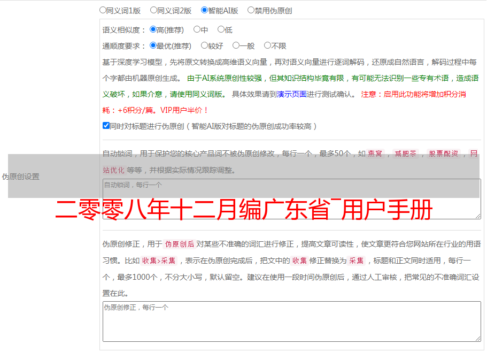Select the 同义词1版 radio option
The height and width of the screenshot is (352, 487).
(x=103, y=10)
